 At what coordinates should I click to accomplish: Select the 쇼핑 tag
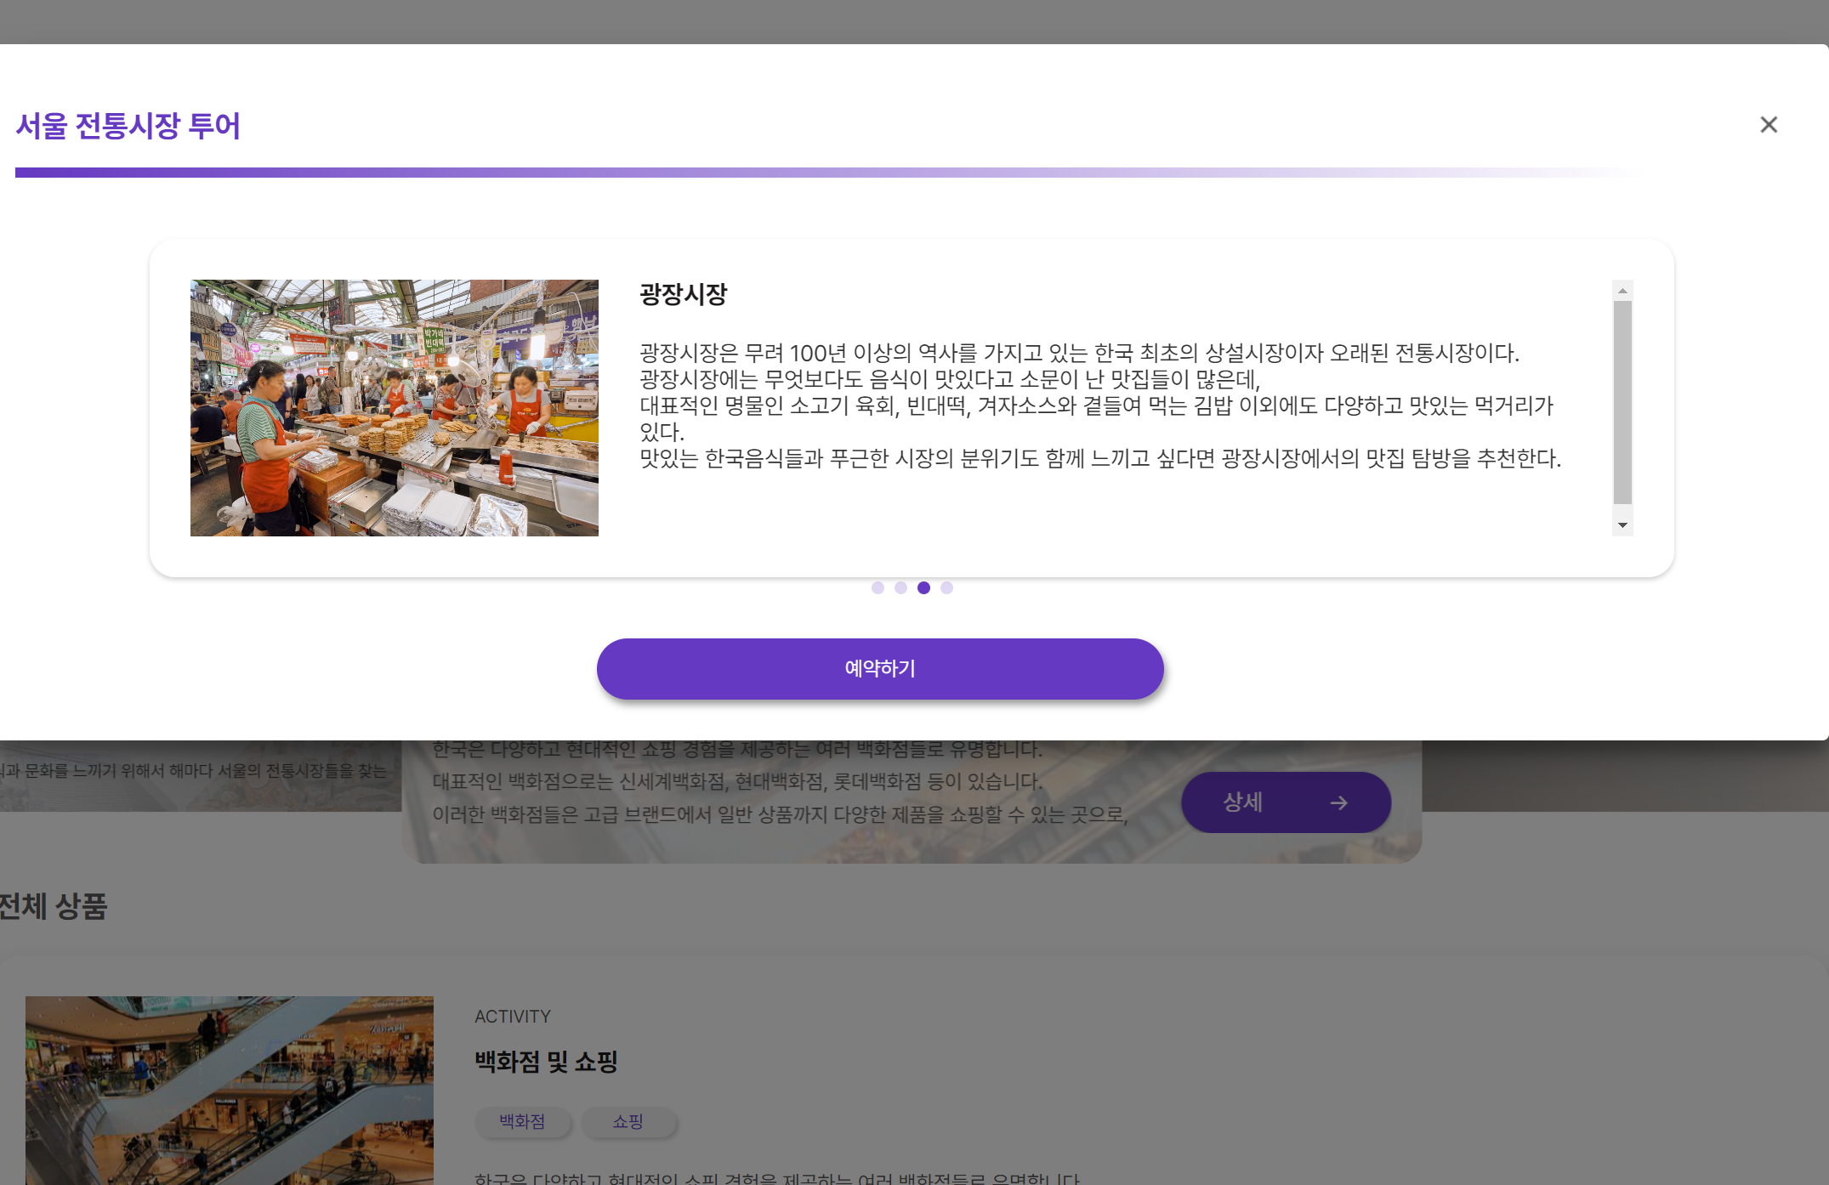[x=628, y=1121]
